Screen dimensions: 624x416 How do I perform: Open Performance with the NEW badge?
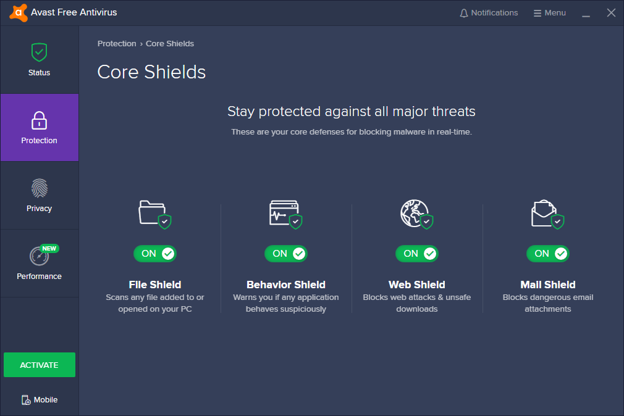pos(39,264)
